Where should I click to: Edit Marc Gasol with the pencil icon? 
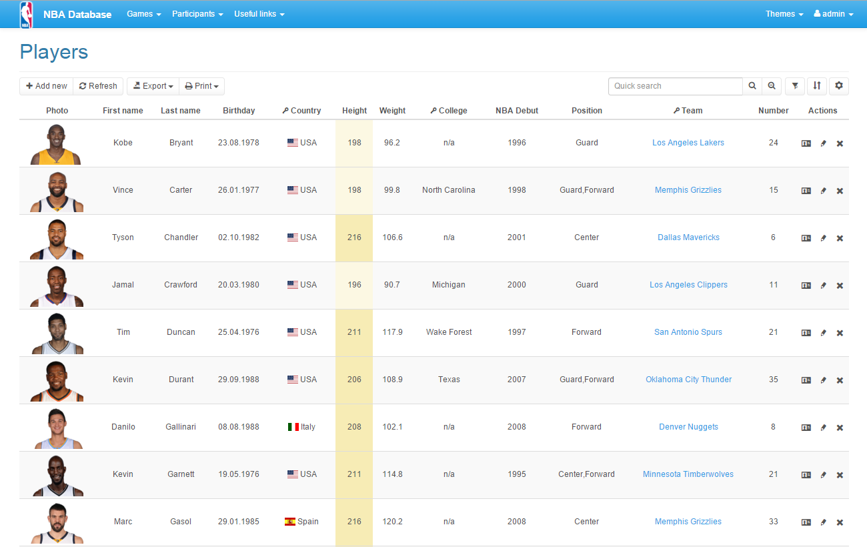(x=824, y=522)
